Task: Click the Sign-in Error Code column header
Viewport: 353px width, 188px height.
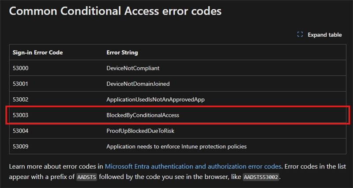Action: (38, 52)
